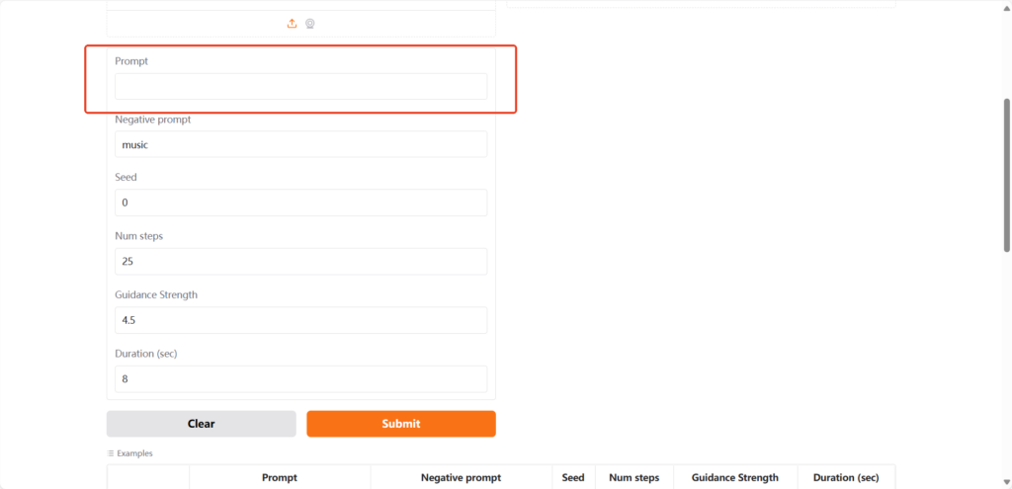Click the Seed number input
The image size is (1012, 489).
[x=300, y=203]
